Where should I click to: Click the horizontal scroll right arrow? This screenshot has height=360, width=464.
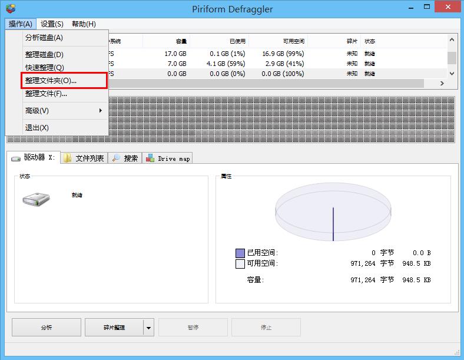coord(442,84)
